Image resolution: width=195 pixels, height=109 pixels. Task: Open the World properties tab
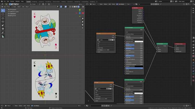pos(193,56)
